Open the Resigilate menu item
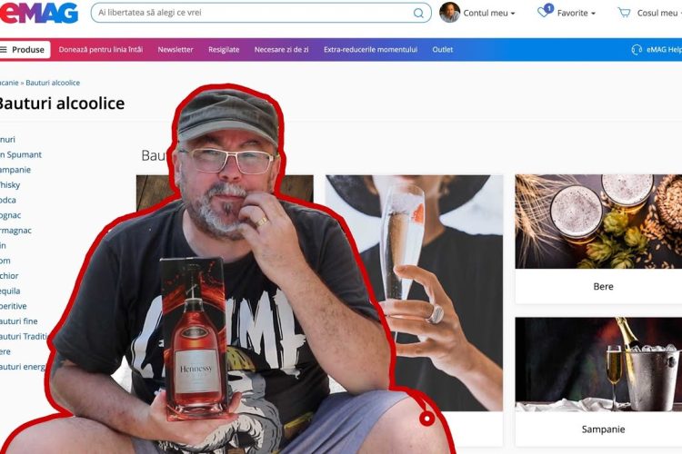Viewport: 682px width, 454px height. pos(224,49)
